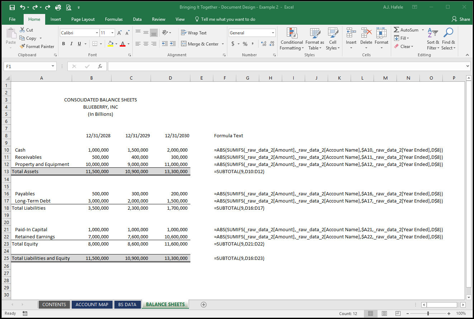This screenshot has width=474, height=319.
Task: Open Conditional Formatting menu
Action: pyautogui.click(x=291, y=39)
